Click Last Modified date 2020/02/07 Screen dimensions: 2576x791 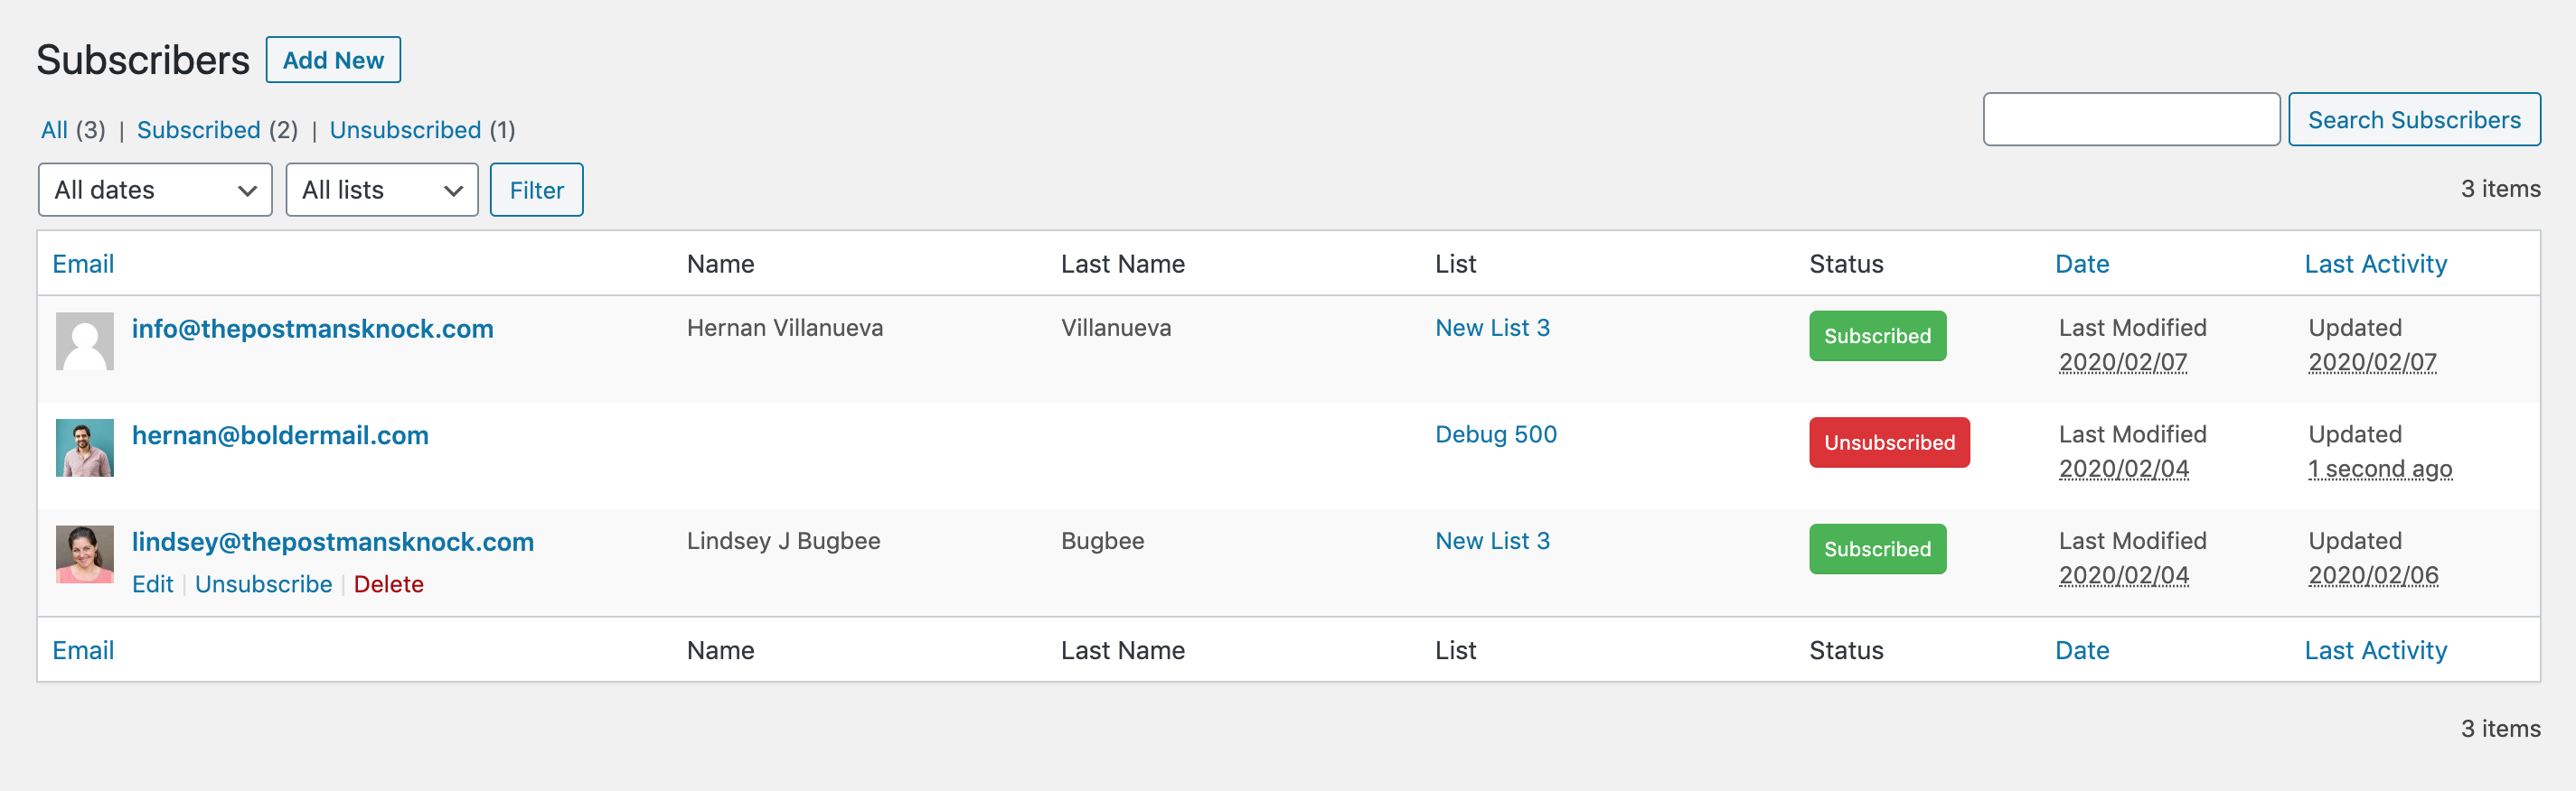coord(2123,363)
